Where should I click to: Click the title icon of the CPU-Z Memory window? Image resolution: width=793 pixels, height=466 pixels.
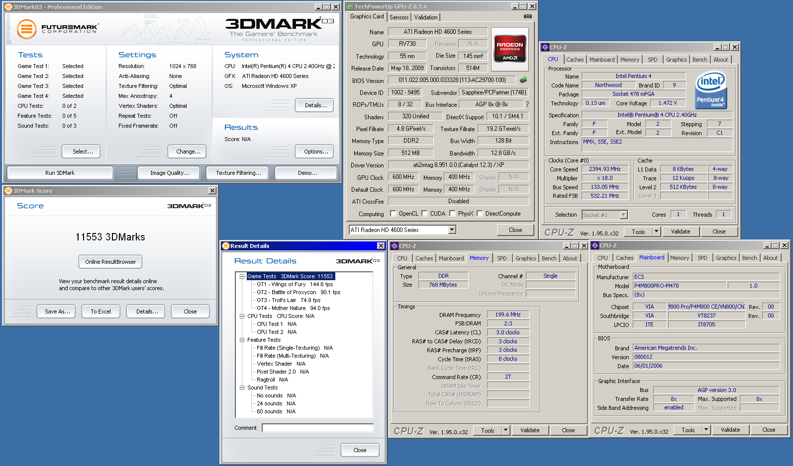395,246
